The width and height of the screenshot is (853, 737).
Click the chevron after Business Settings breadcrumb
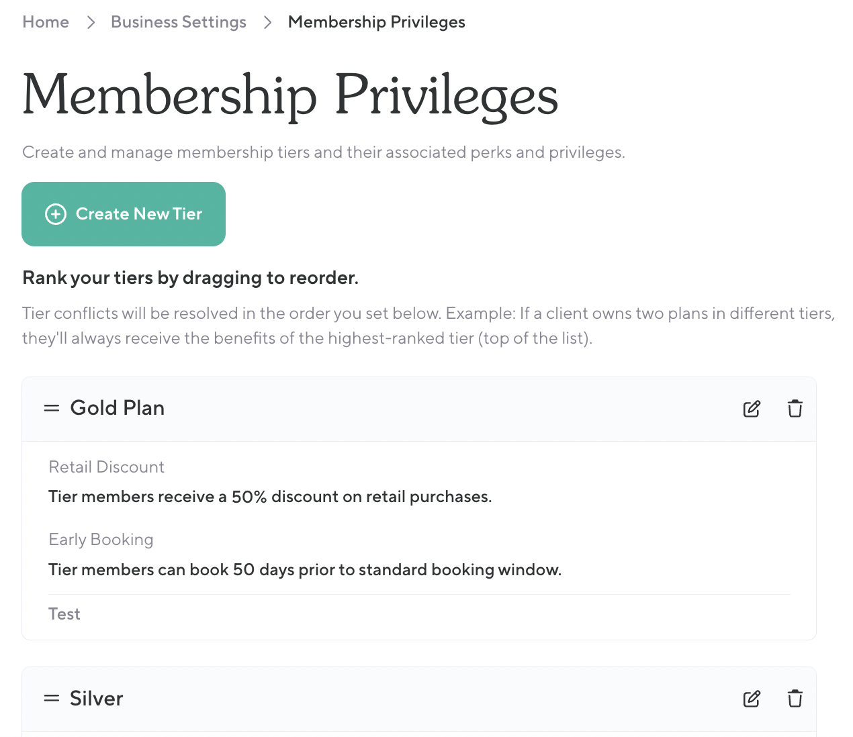tap(267, 22)
